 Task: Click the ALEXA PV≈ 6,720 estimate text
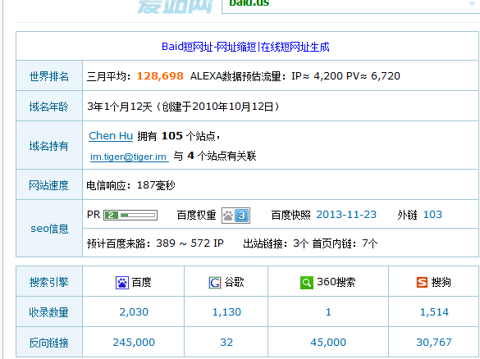373,76
